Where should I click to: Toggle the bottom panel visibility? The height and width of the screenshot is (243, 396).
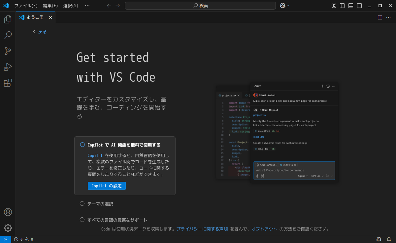point(351,6)
